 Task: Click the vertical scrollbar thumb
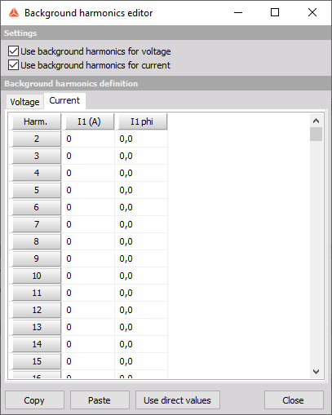tap(316, 134)
